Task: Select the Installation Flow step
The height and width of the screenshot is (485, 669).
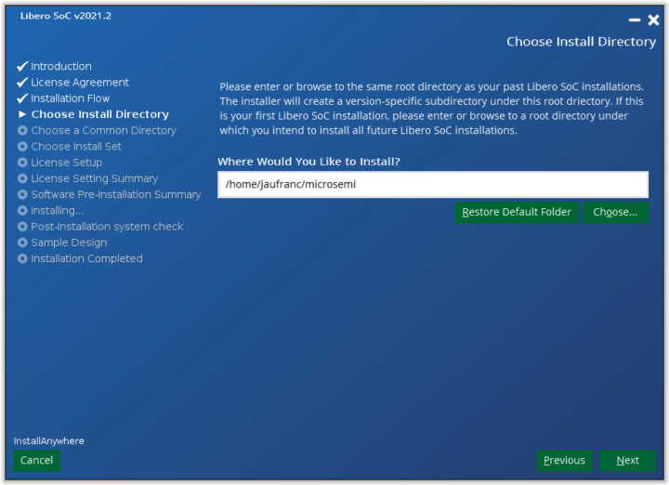Action: click(x=70, y=98)
